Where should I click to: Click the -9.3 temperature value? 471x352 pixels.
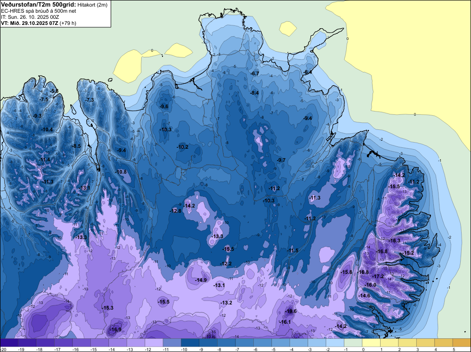[x=37, y=116]
